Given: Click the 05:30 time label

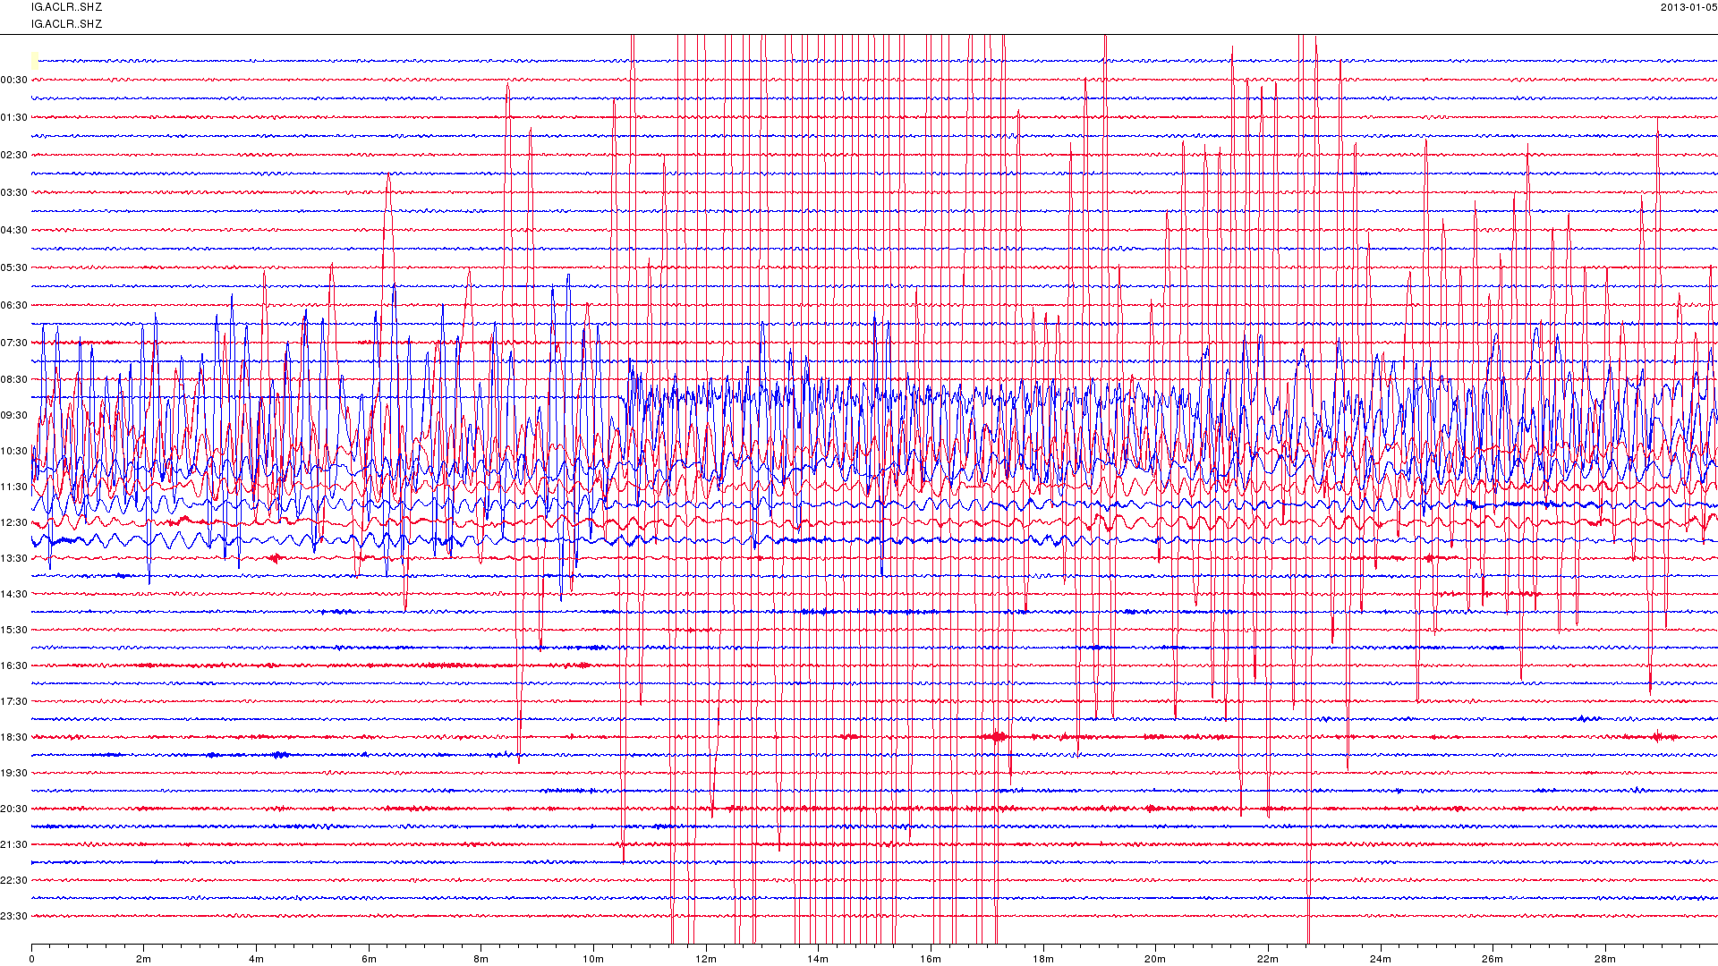Looking at the screenshot, I should click(x=14, y=268).
